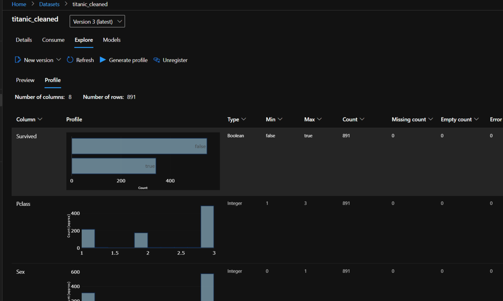Select the Survived column name cell
The height and width of the screenshot is (301, 503).
[x=26, y=136]
